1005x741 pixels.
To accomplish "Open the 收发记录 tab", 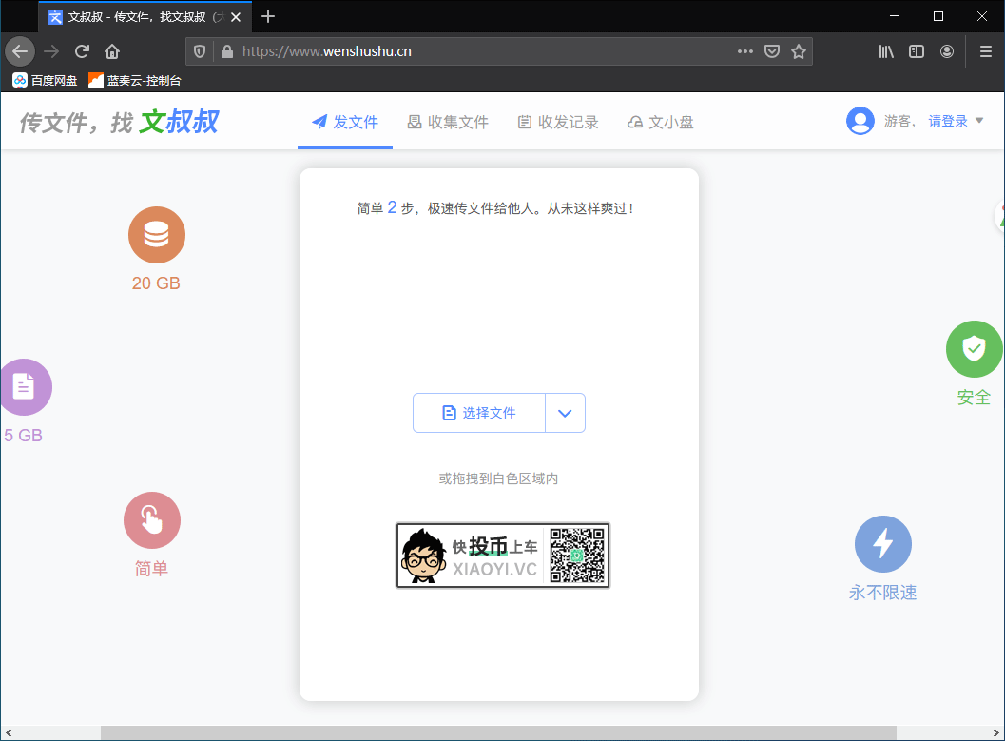I will (558, 122).
